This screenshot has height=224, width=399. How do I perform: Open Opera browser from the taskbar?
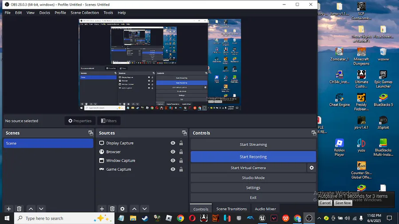coord(192,218)
